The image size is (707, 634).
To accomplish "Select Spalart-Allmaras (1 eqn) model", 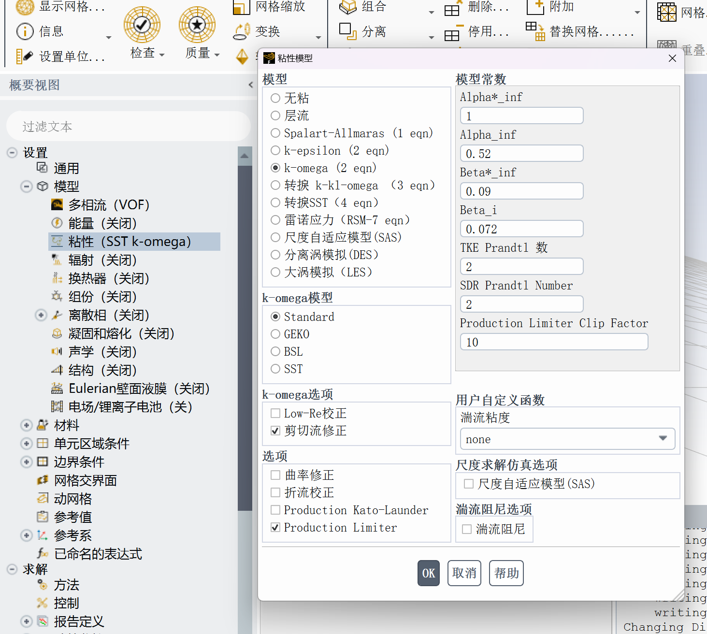I will (x=275, y=133).
